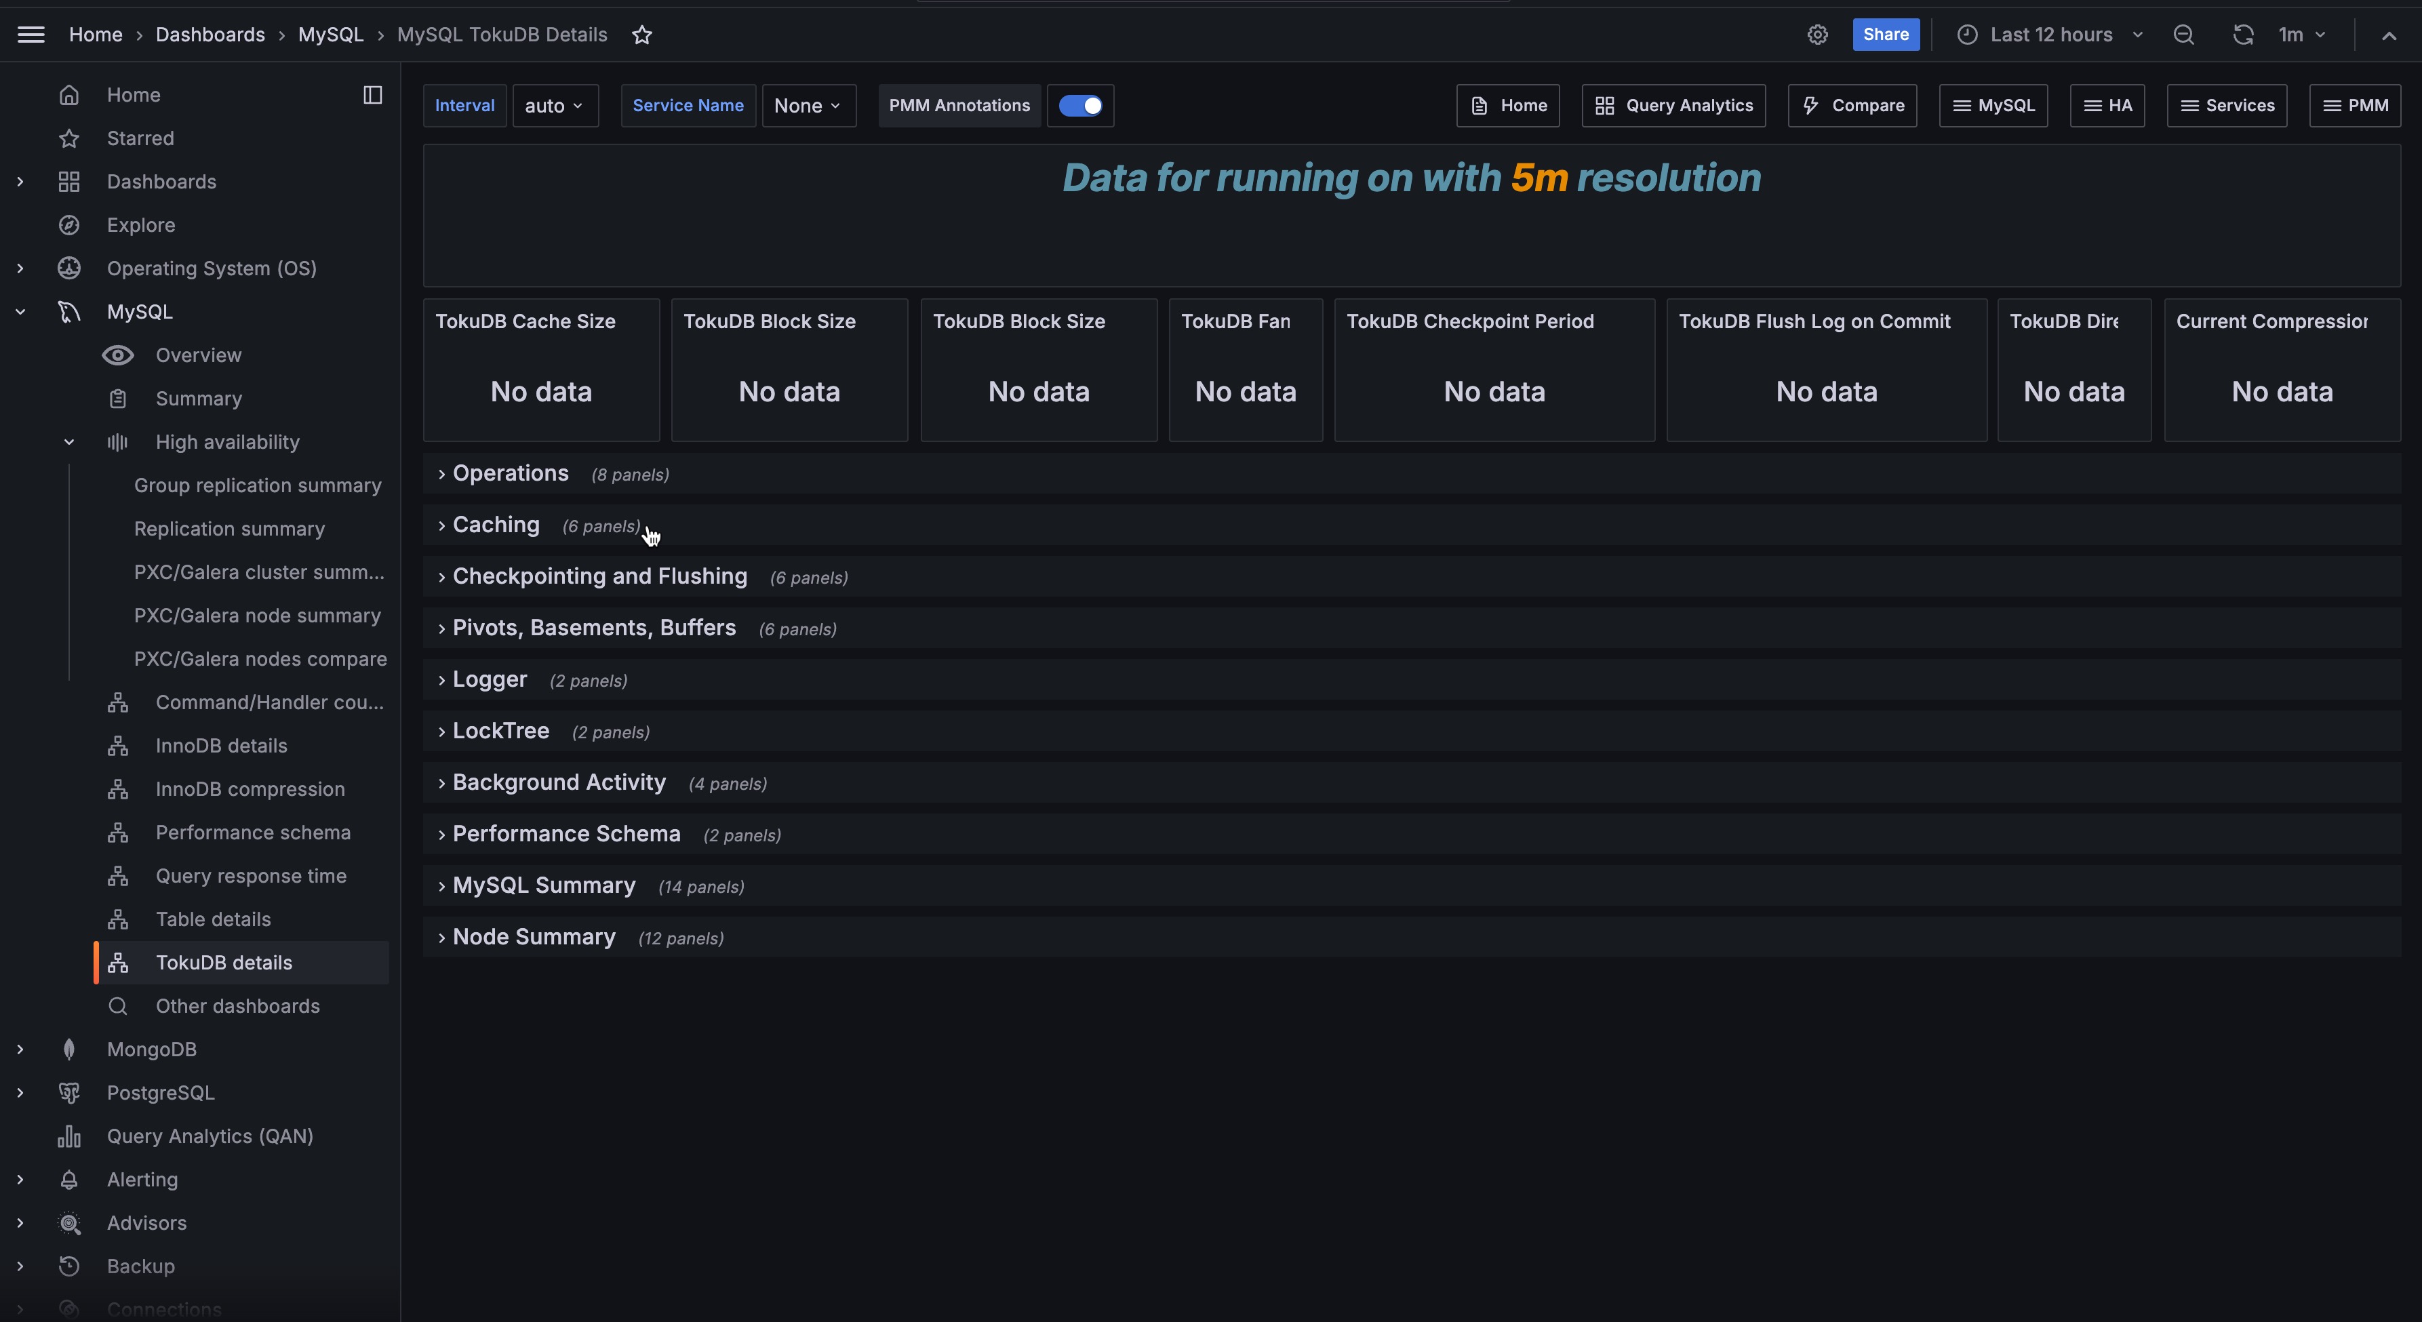Open the TokuDB Cache Size panel title

point(525,321)
